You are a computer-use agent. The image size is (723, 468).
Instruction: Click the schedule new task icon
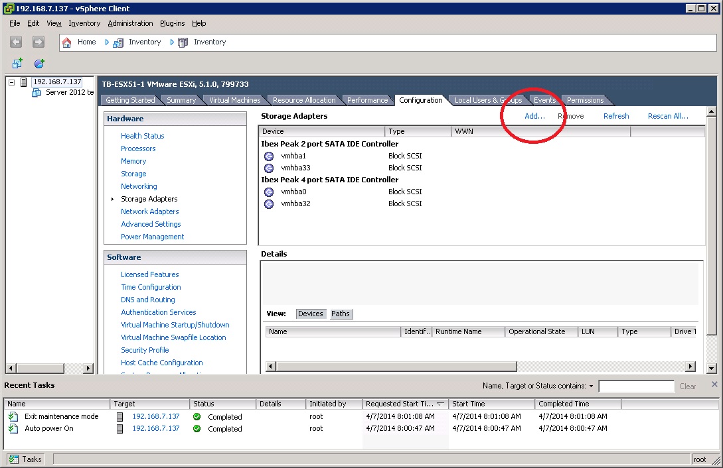pos(39,63)
